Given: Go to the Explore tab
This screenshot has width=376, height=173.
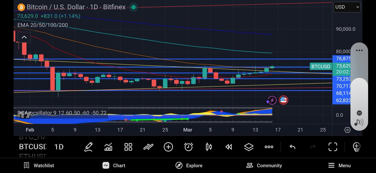Looking at the screenshot, I should pos(189,166).
